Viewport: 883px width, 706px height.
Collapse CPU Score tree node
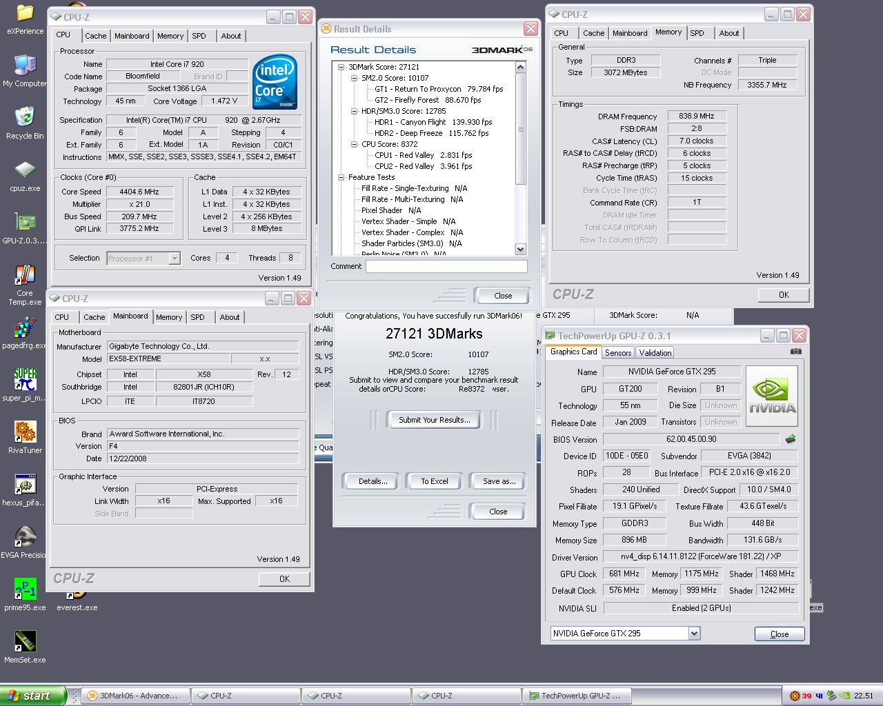coord(354,144)
